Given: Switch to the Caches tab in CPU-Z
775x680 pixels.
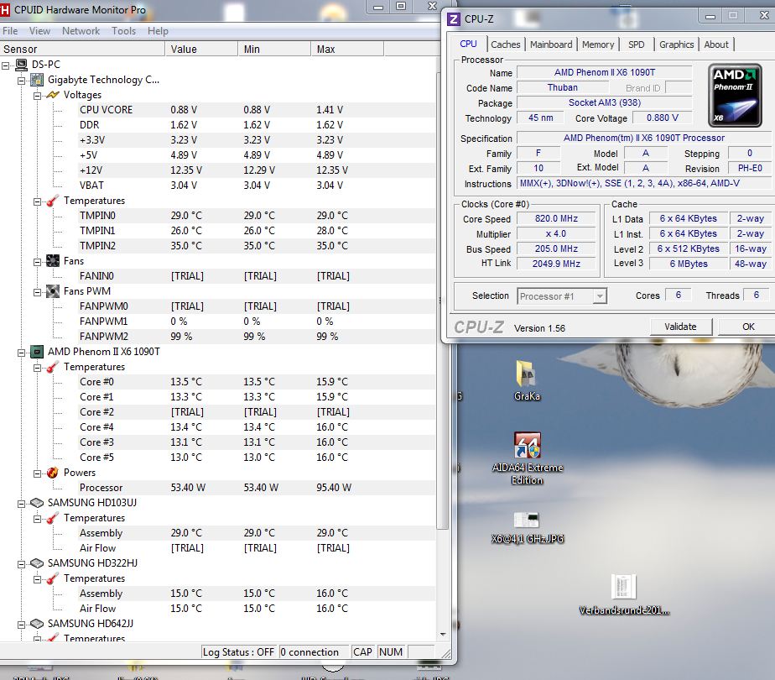Looking at the screenshot, I should pos(505,44).
